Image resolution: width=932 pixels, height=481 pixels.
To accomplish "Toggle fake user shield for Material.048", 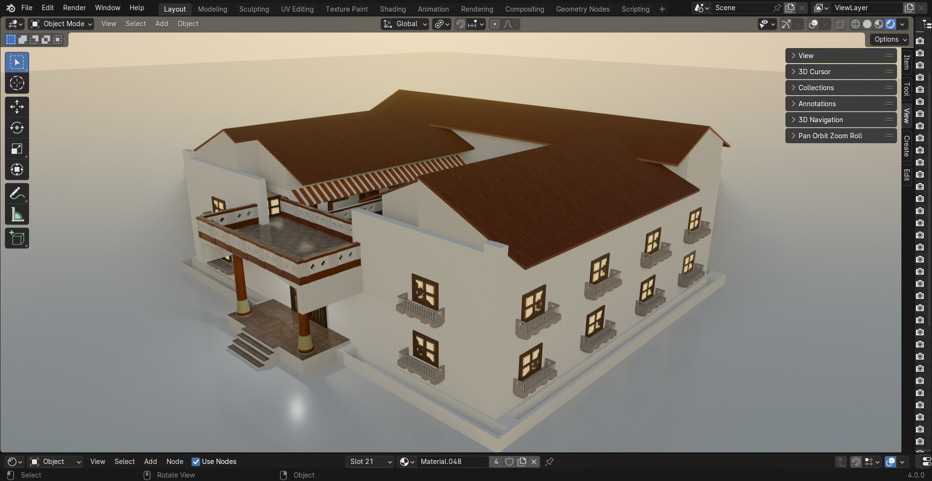I will pos(509,462).
